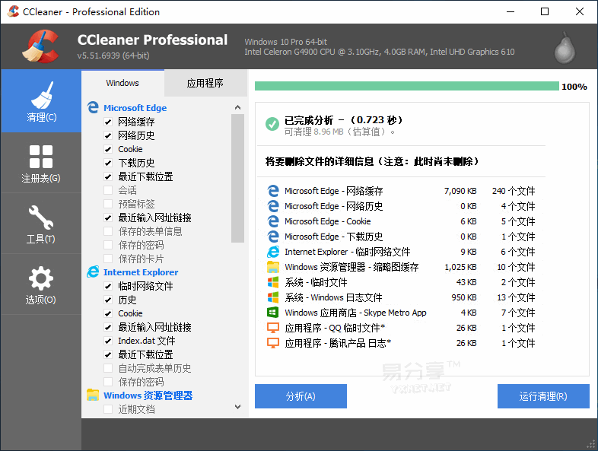This screenshot has height=451, width=598.
Task: Click the CCleaner logo in the header
Action: click(x=40, y=46)
